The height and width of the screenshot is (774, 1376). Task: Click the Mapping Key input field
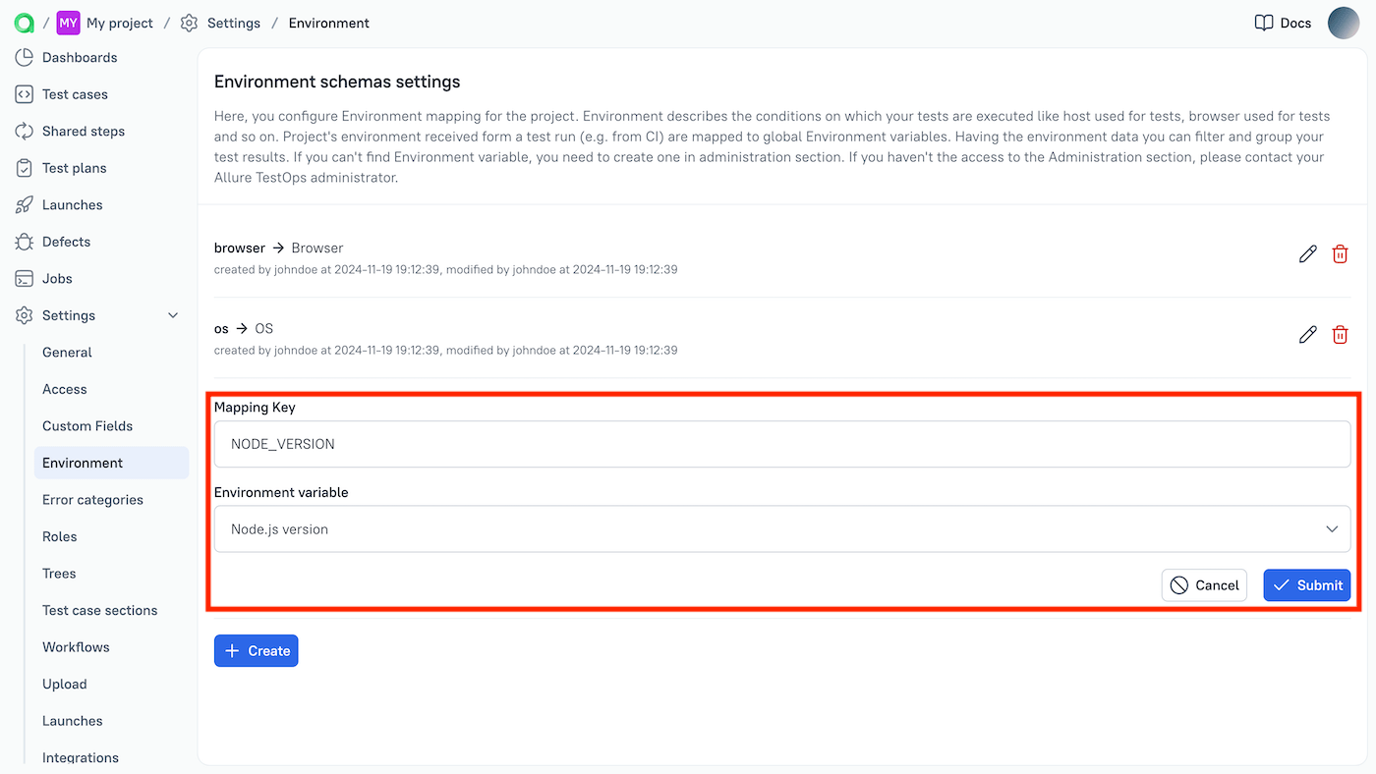(x=781, y=443)
